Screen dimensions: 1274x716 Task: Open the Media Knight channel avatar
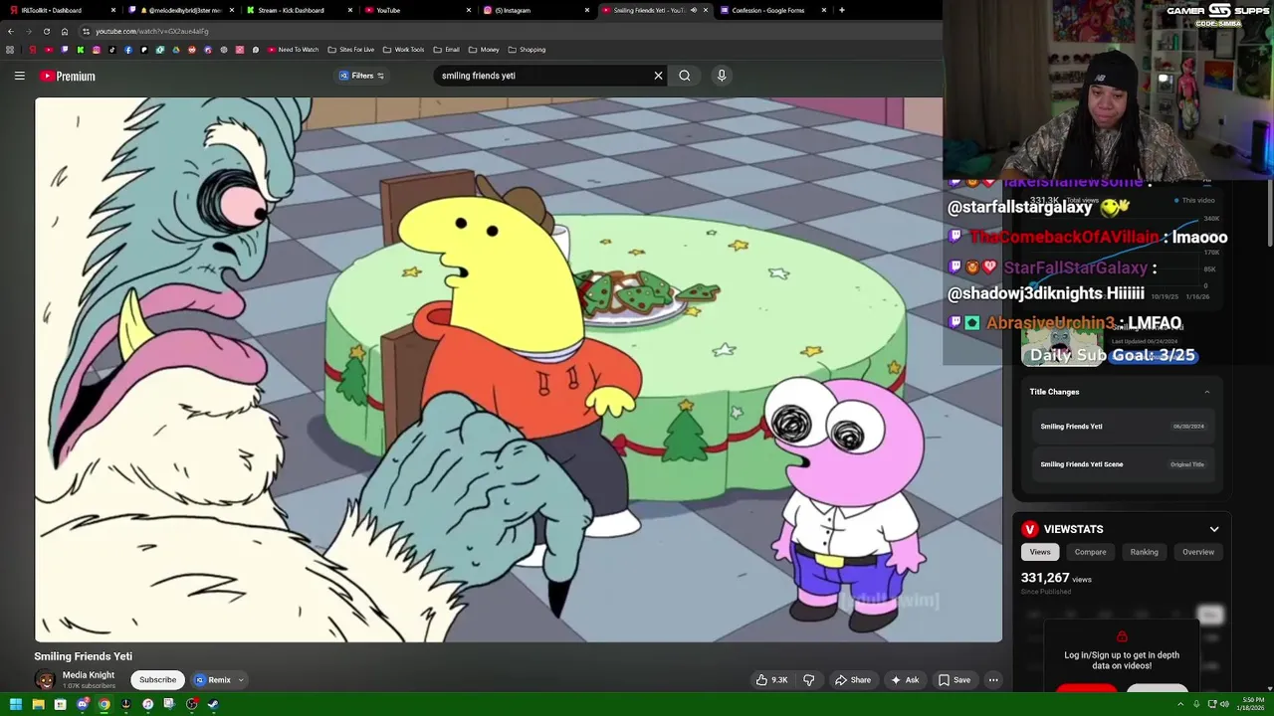coord(45,680)
